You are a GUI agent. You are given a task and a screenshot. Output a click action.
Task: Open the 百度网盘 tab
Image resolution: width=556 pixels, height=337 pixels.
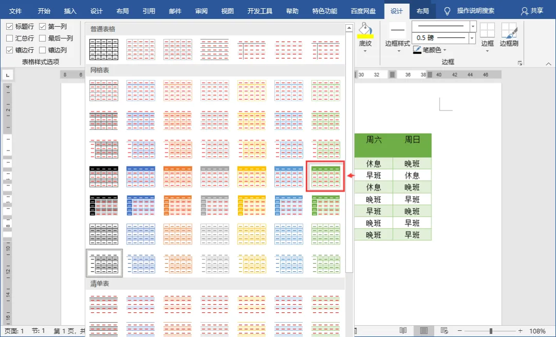point(363,11)
